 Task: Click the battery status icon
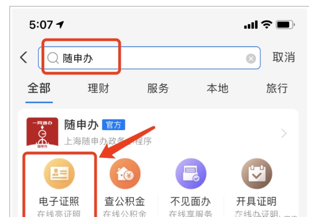tap(285, 25)
